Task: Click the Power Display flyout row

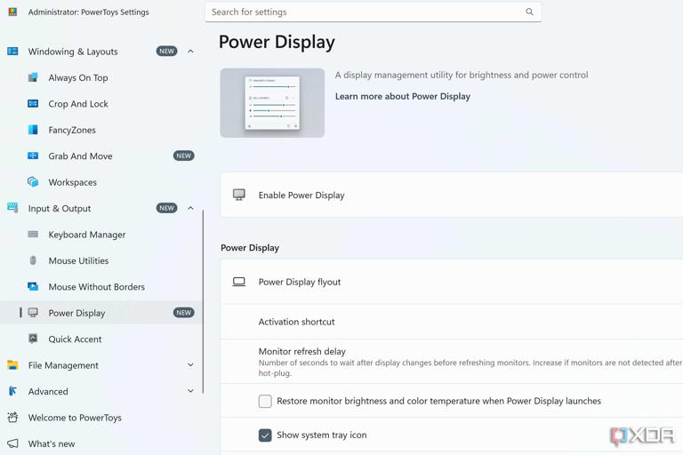Action: pyautogui.click(x=452, y=282)
